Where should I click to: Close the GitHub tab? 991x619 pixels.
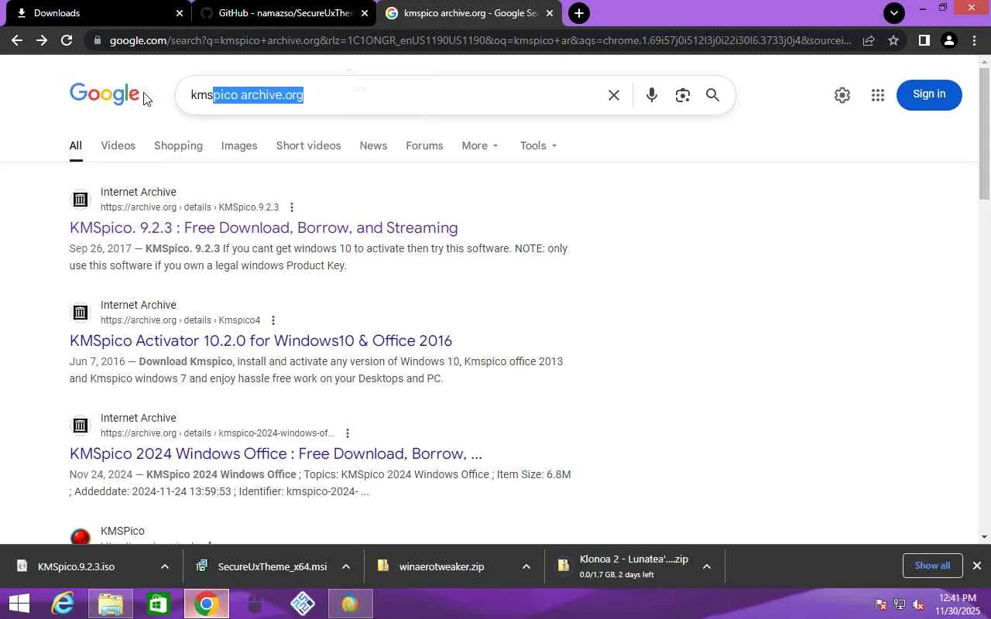click(x=365, y=13)
